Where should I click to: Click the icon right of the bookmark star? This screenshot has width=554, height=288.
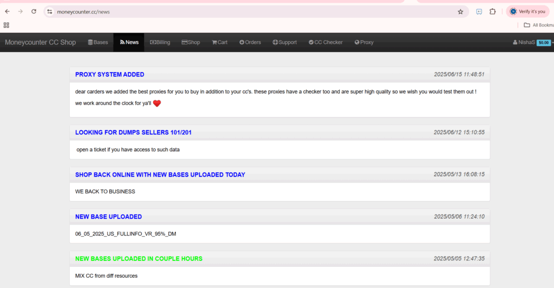coord(479,12)
